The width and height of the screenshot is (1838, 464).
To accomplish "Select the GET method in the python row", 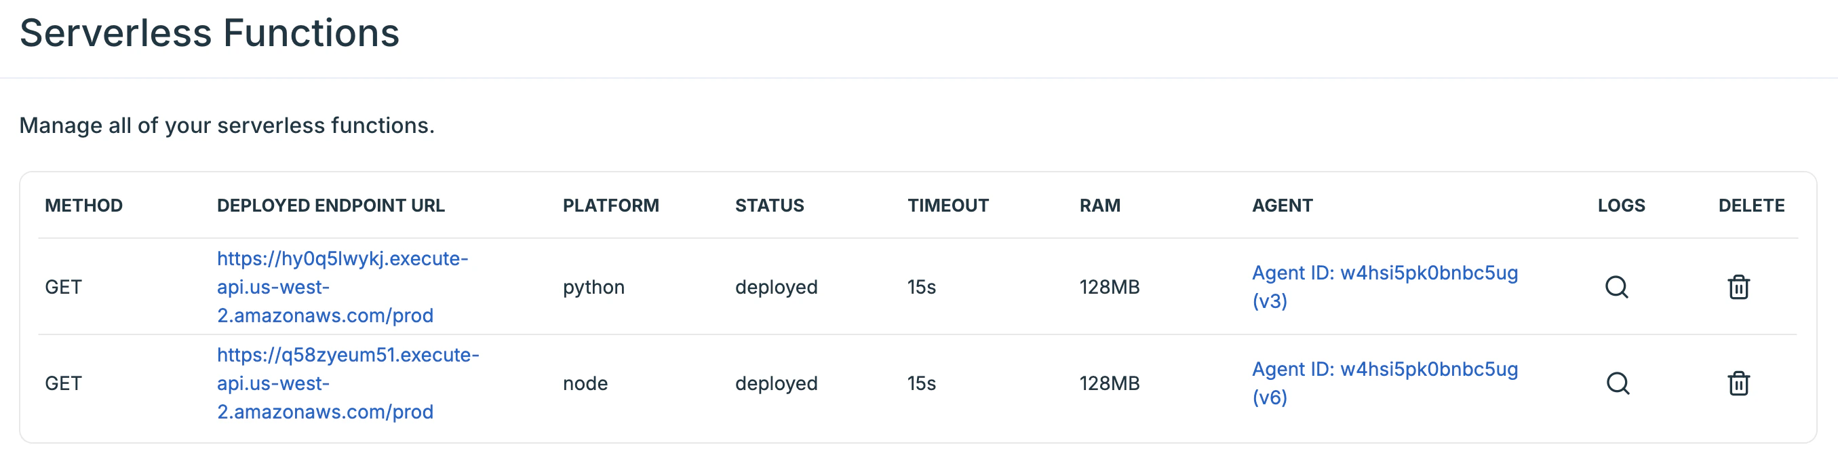I will 64,288.
